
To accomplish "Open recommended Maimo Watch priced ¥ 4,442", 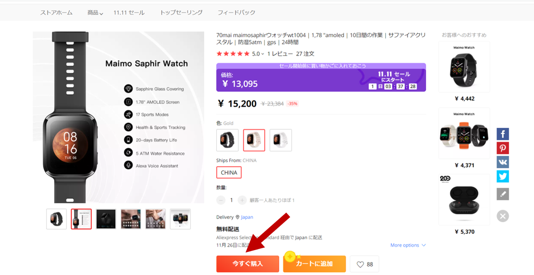I will point(464,67).
